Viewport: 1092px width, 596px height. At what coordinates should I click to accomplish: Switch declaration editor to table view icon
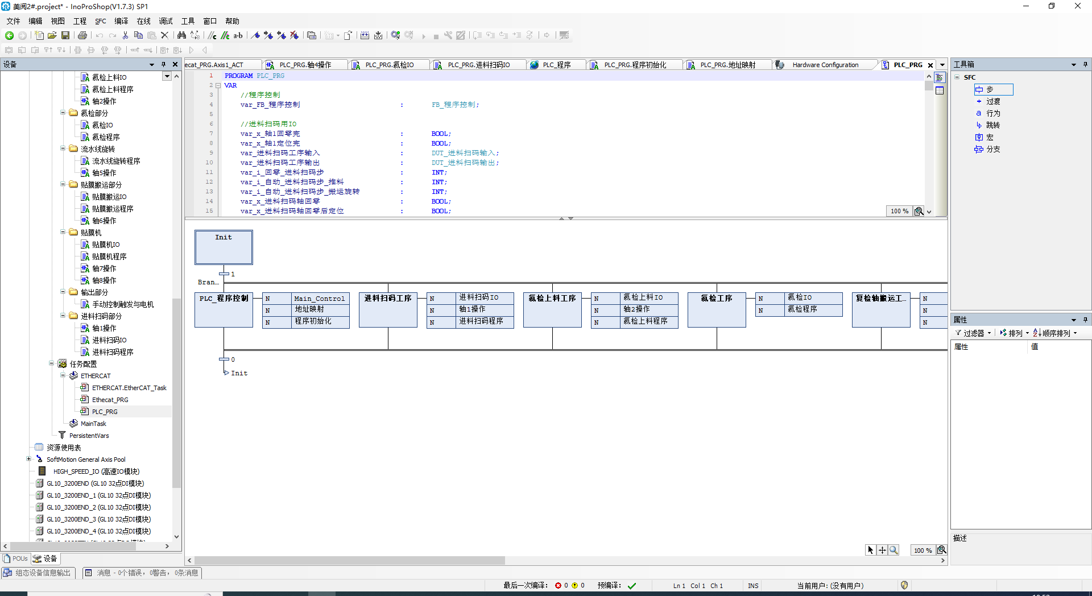tap(940, 90)
